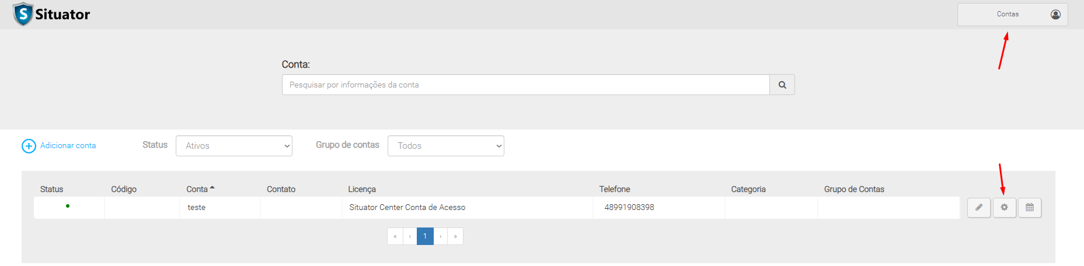Select the phone number 48991908398 cell
This screenshot has height=266, width=1084.
(629, 207)
